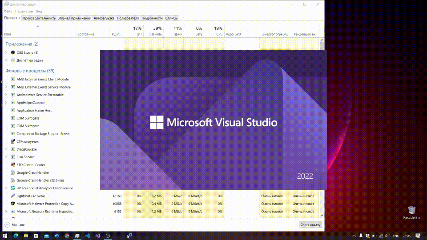The image size is (427, 240).
Task: Click the 23:05 taskbar clock
Action: click(407, 236)
